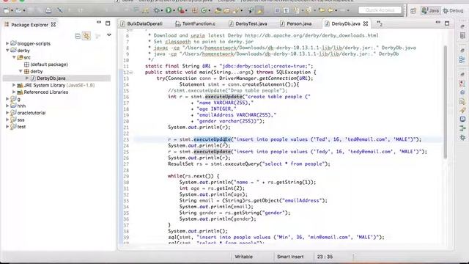Screen dimensions: 469x264
Task: Expand the oracletutorial project
Action: pyautogui.click(x=7, y=113)
